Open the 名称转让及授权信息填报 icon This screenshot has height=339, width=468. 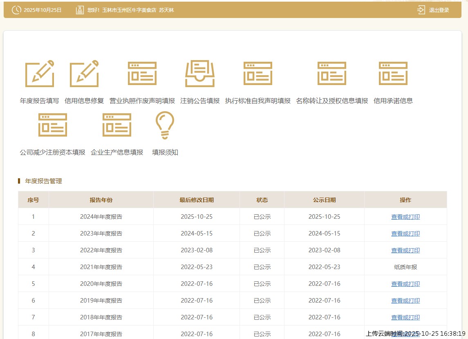tap(332, 74)
